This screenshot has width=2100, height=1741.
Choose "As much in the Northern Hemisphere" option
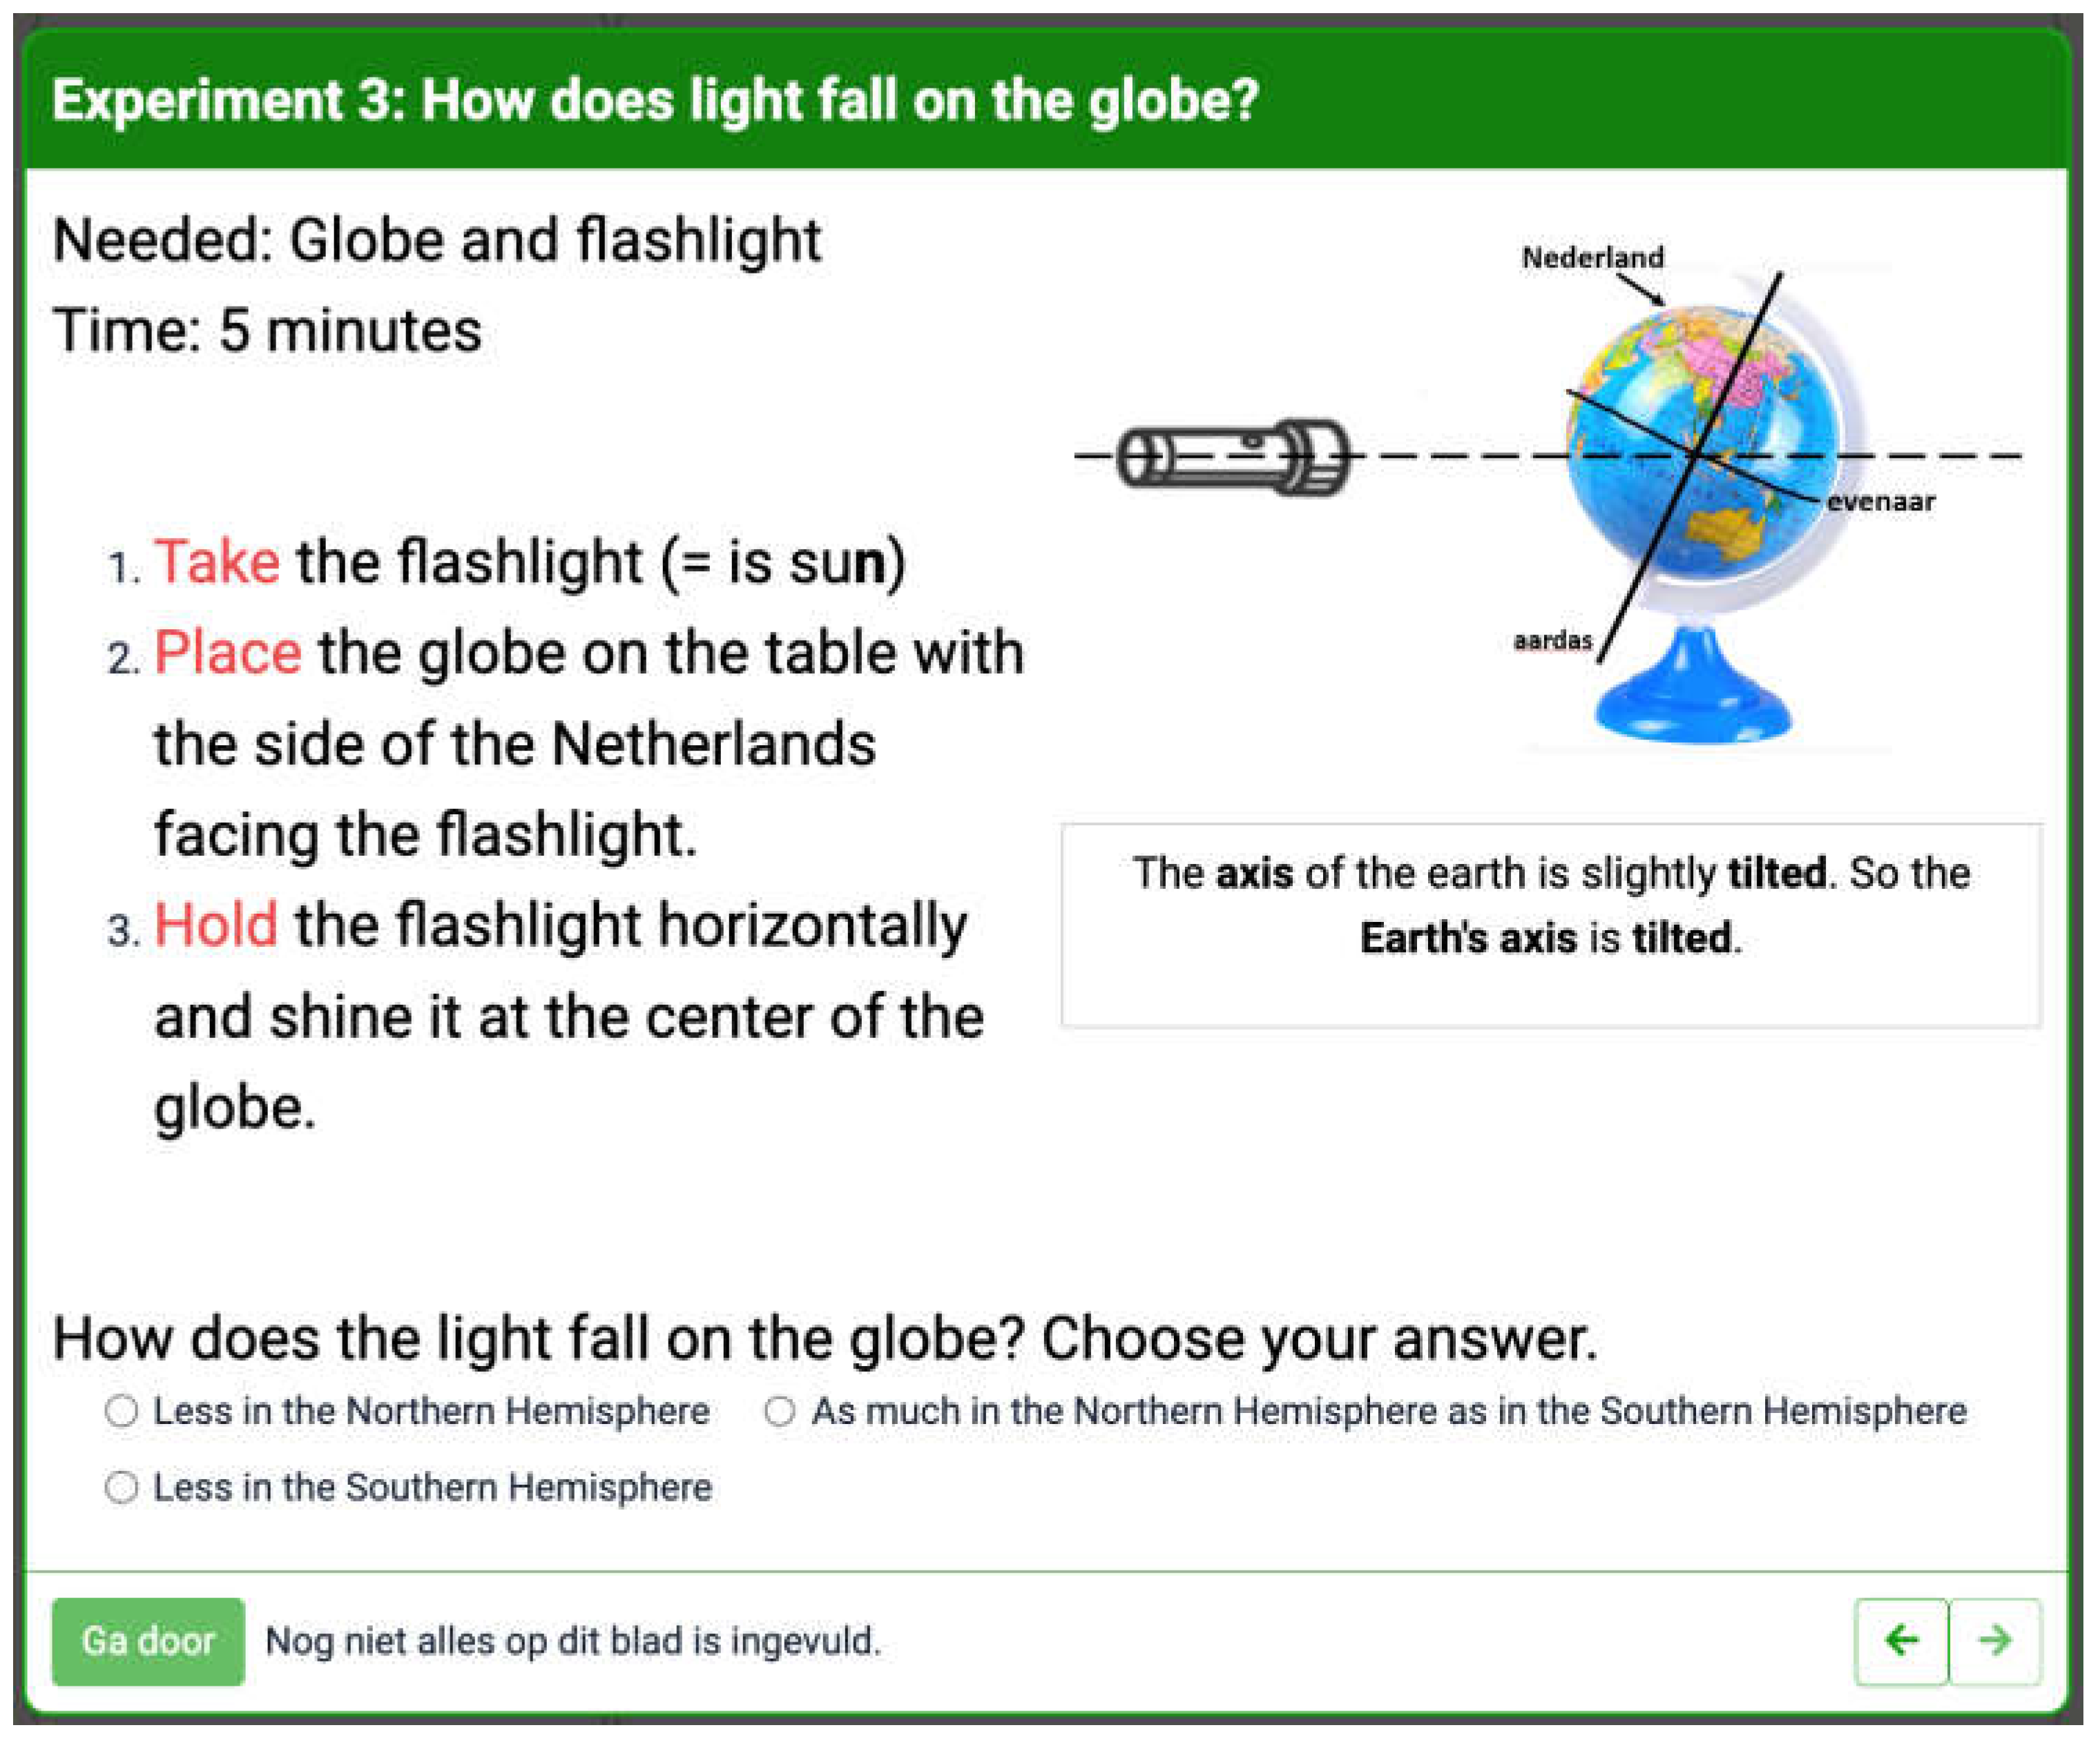779,1411
